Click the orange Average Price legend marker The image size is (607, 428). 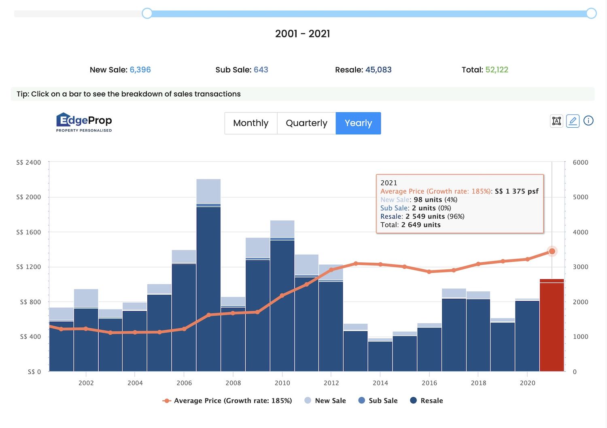pyautogui.click(x=166, y=401)
